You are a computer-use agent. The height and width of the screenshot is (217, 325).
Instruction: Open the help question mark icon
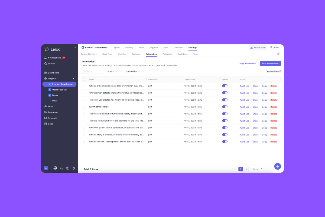click(68, 168)
